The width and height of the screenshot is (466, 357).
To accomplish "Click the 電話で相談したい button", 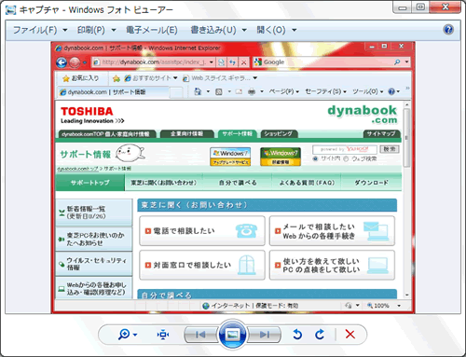I will [202, 231].
